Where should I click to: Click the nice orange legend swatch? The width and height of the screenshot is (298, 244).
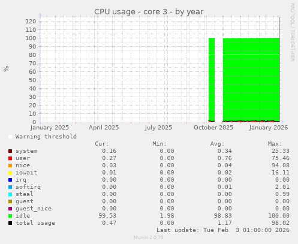pos(10,165)
